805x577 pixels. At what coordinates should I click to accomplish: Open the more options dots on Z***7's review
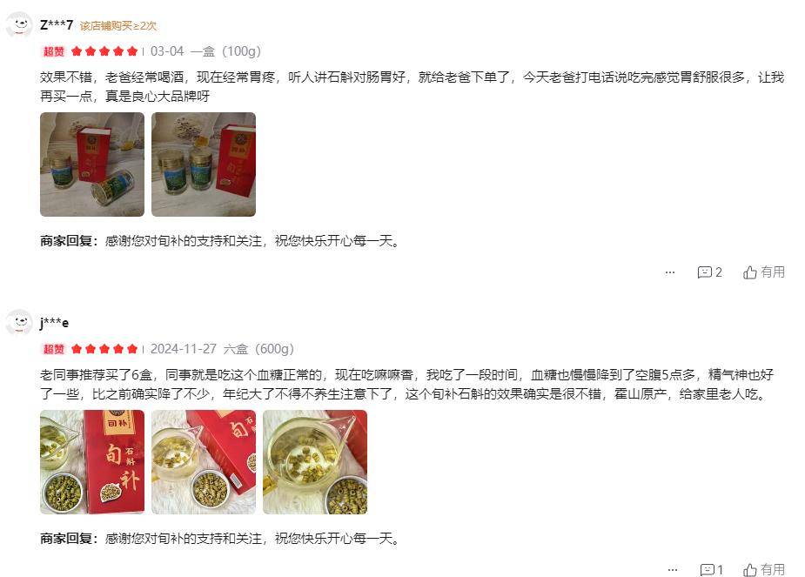670,272
